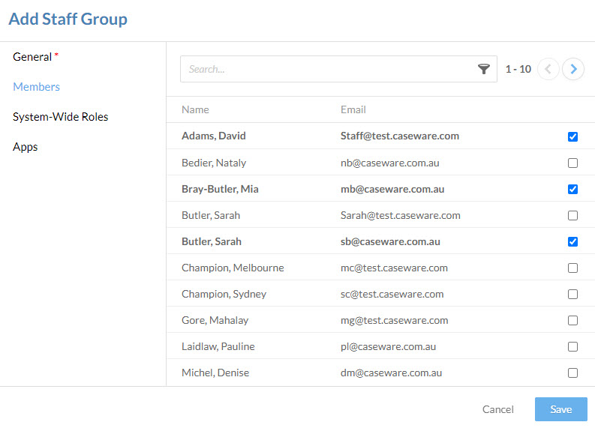Uncheck Bray-Butler, Mia checkbox
This screenshot has width=595, height=431.
tap(572, 189)
